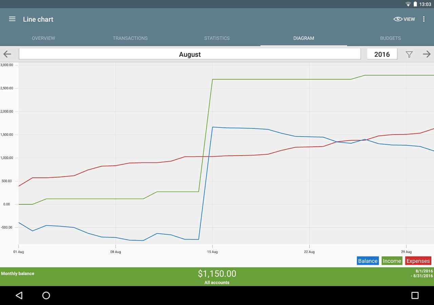Go to the Budgets tab
434x305 pixels.
pyautogui.click(x=390, y=38)
